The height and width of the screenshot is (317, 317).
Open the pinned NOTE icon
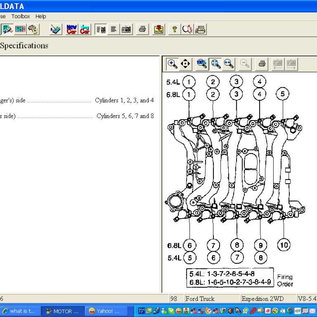(x=159, y=29)
